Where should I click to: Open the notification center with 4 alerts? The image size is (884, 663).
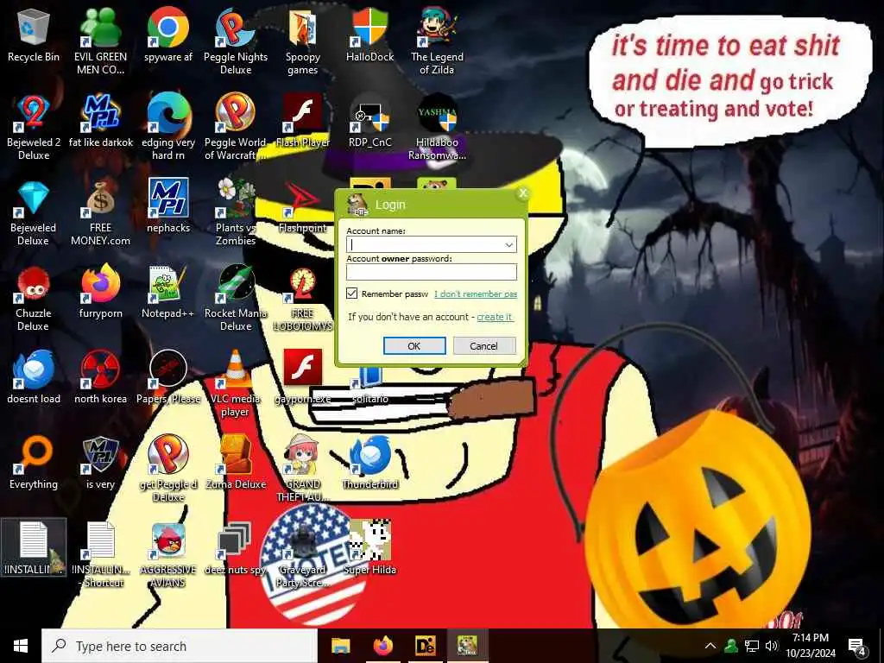pos(857,647)
